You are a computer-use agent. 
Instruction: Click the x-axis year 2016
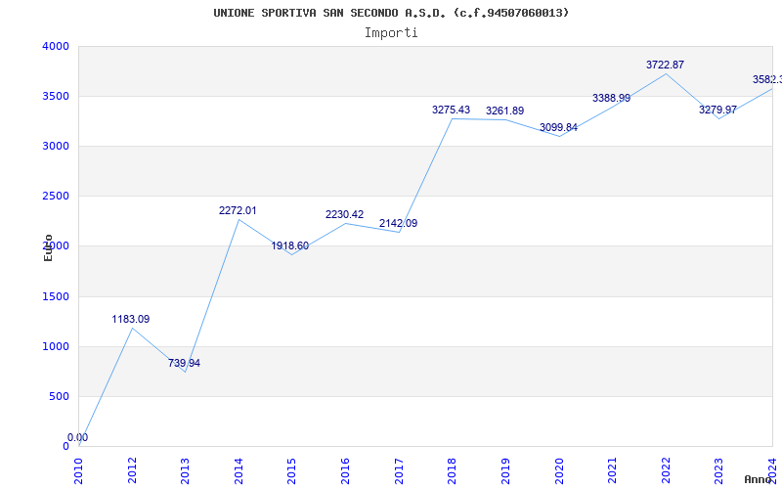coord(345,471)
